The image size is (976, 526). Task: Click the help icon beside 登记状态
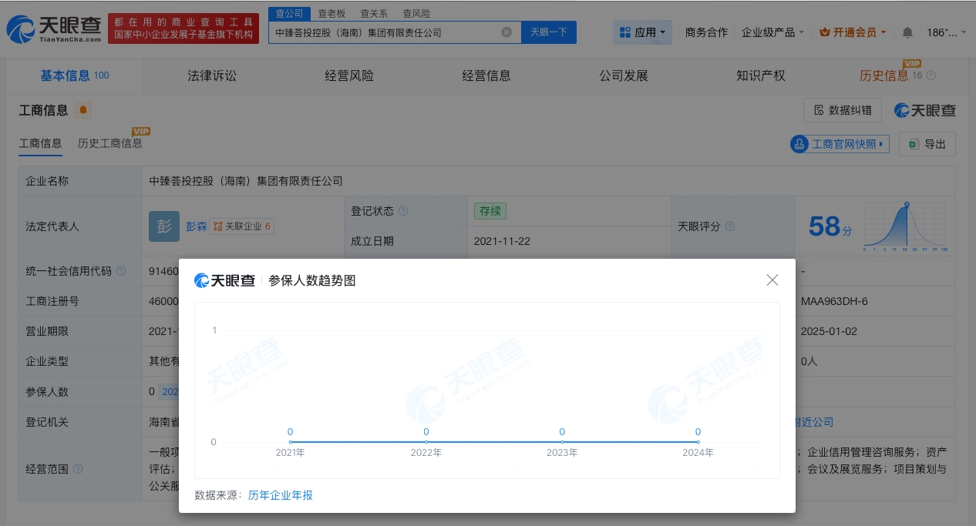point(403,211)
